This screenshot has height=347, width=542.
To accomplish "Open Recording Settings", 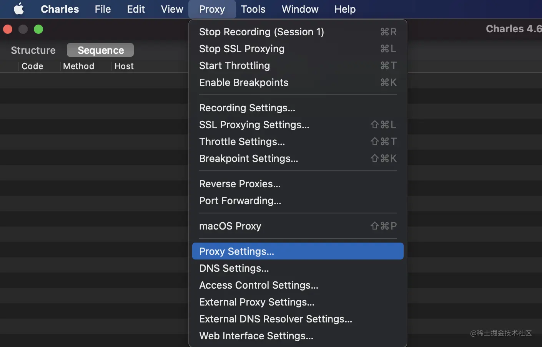I will coord(247,108).
